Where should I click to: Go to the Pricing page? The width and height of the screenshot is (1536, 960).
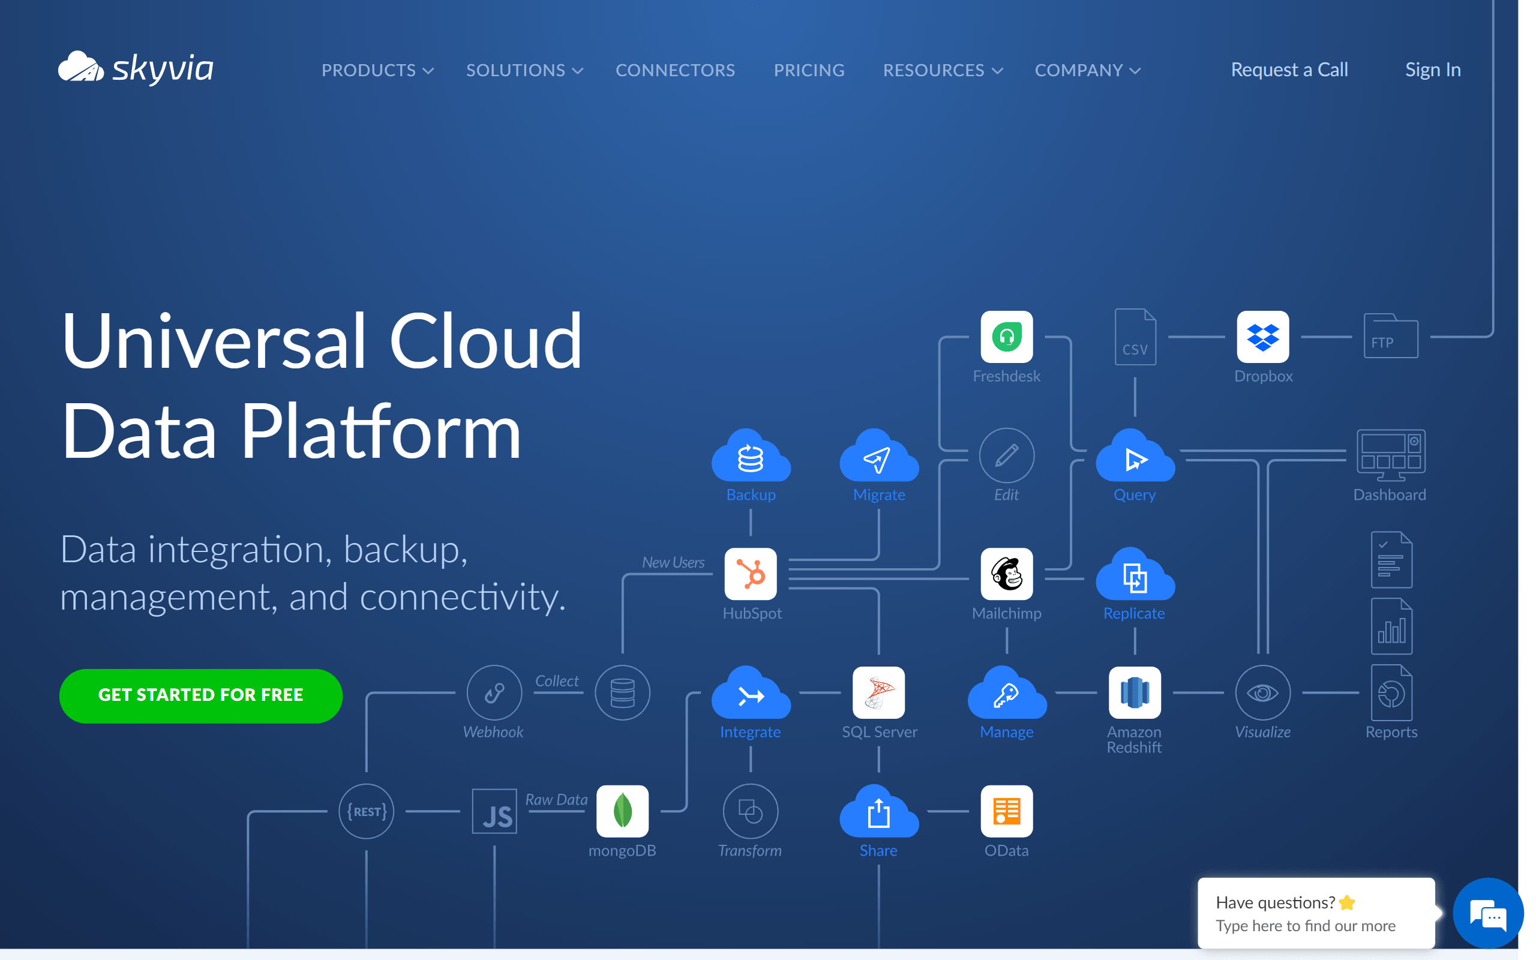point(809,70)
